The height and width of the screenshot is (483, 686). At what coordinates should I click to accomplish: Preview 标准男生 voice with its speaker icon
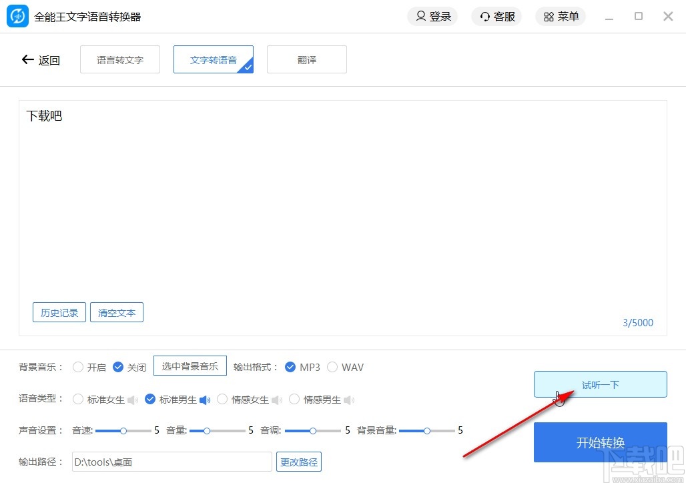[205, 399]
